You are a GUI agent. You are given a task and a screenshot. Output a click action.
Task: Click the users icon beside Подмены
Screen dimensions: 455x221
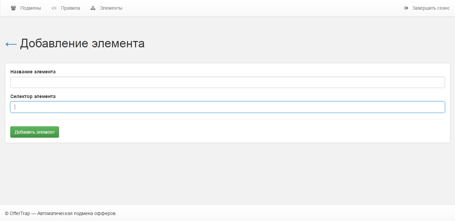[13, 8]
